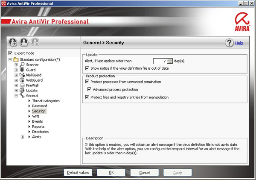Increase update alert days with up arrow
Viewport: 256px width, 180px height.
(170, 60)
